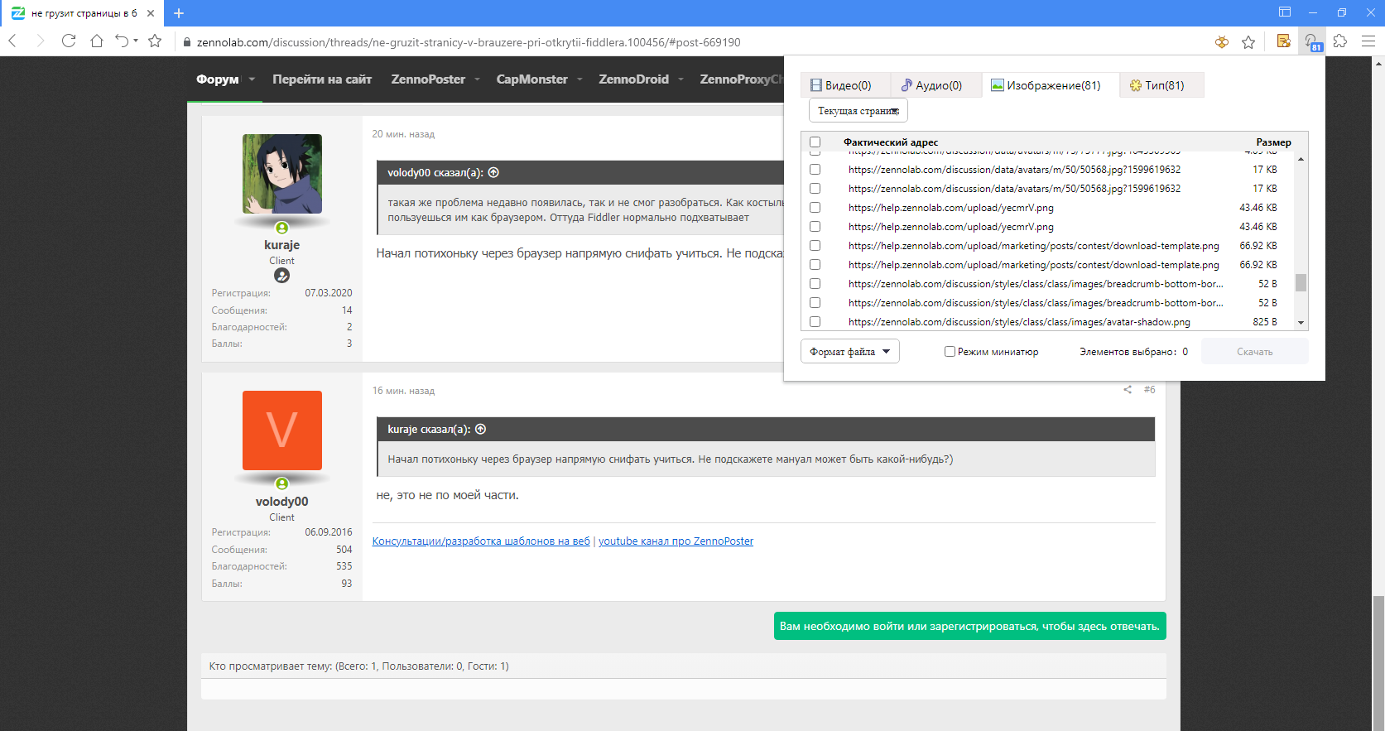Click the green status icon under volody00's avatar
This screenshot has width=1385, height=731.
coord(281,483)
